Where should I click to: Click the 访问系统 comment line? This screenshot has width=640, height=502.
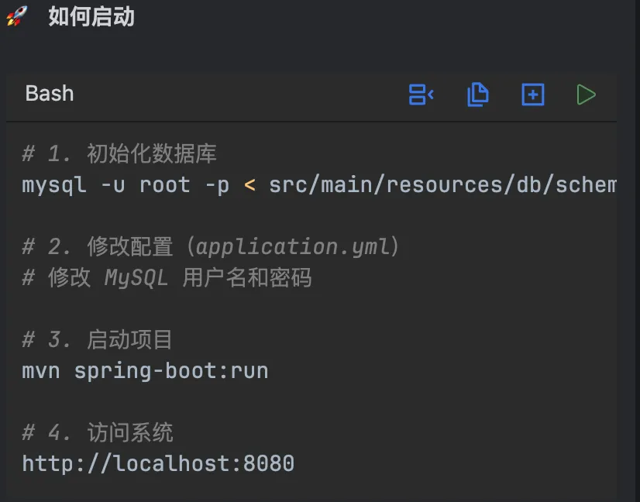129,433
